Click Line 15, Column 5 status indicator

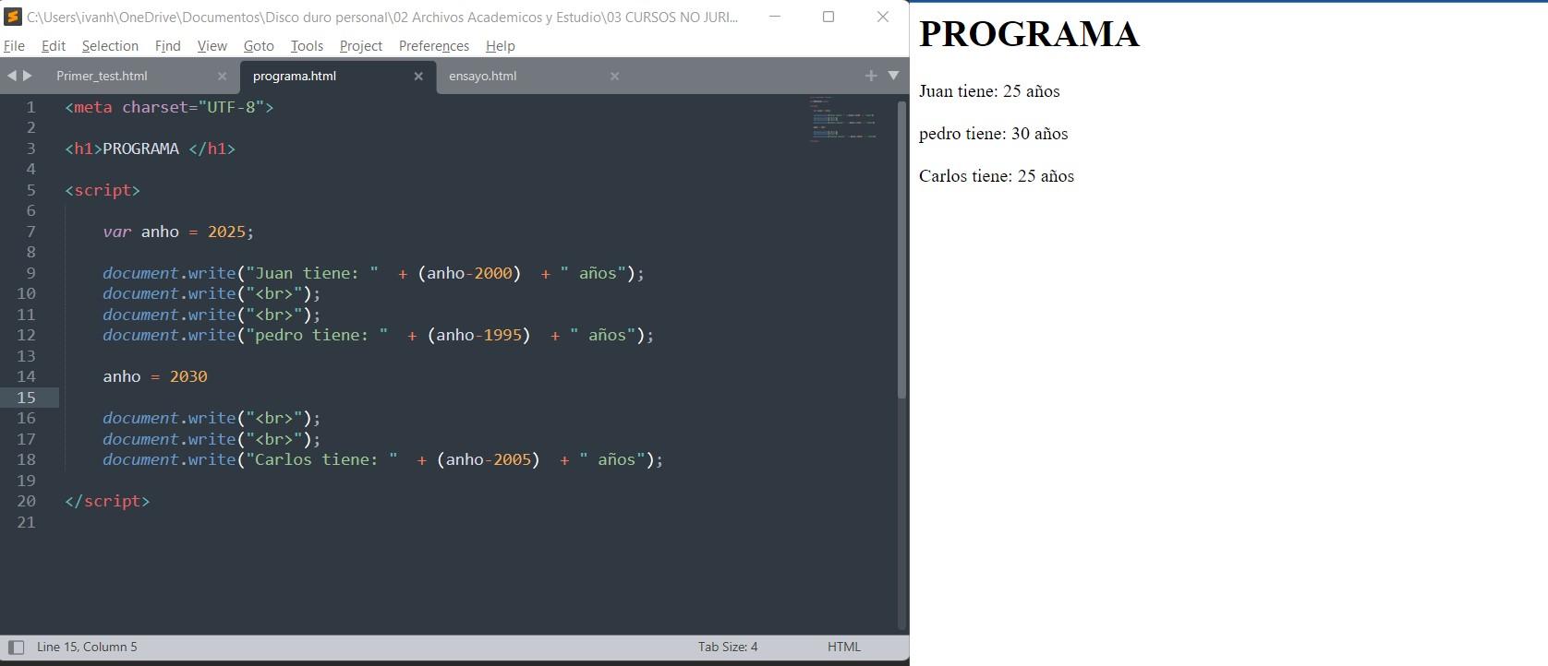click(87, 648)
